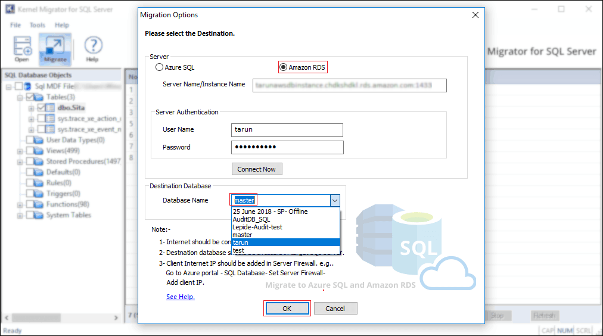Viewport: 603px width, 336px height.
Task: Click the Stored Procedures folder icon
Action: point(39,161)
